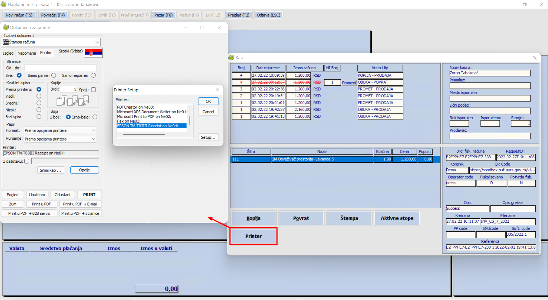
Task: Click the Štampa button in Kasa window
Action: pyautogui.click(x=349, y=218)
